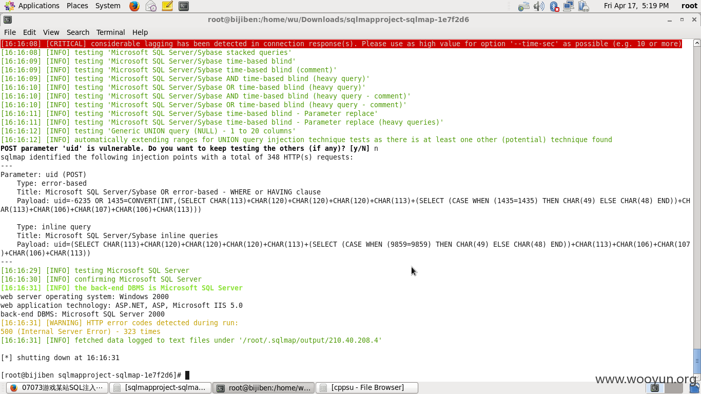Open the Evolution mail launcher icon
Screen dimensions: 701x394
click(151, 6)
